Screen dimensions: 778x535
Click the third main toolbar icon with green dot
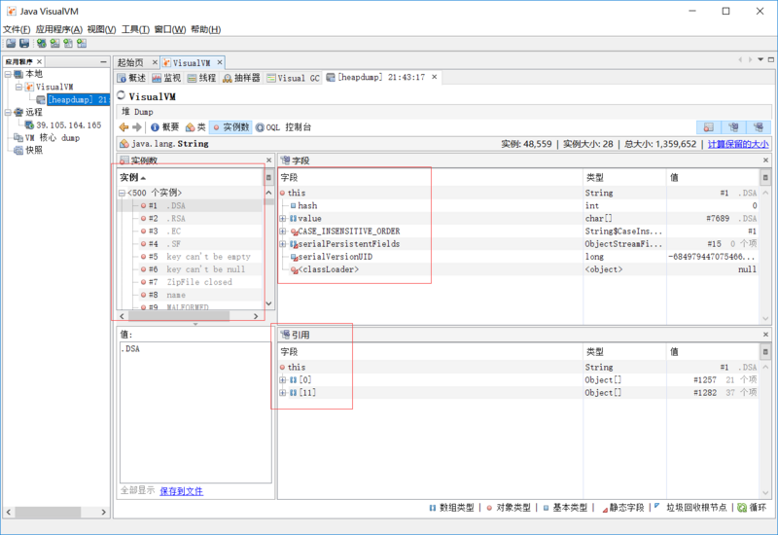click(41, 43)
